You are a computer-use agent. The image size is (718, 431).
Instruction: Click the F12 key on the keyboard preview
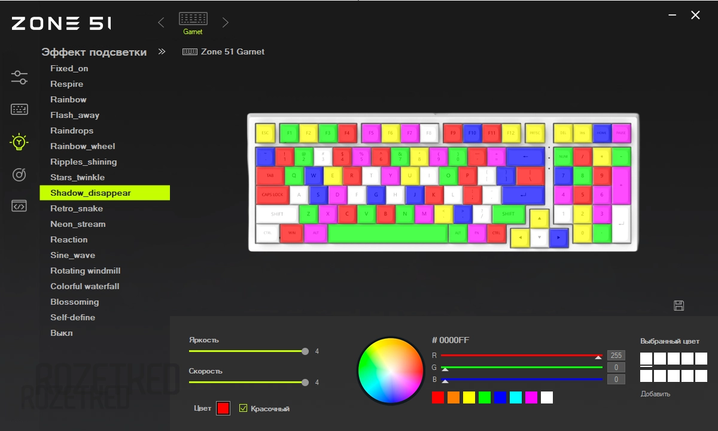510,133
